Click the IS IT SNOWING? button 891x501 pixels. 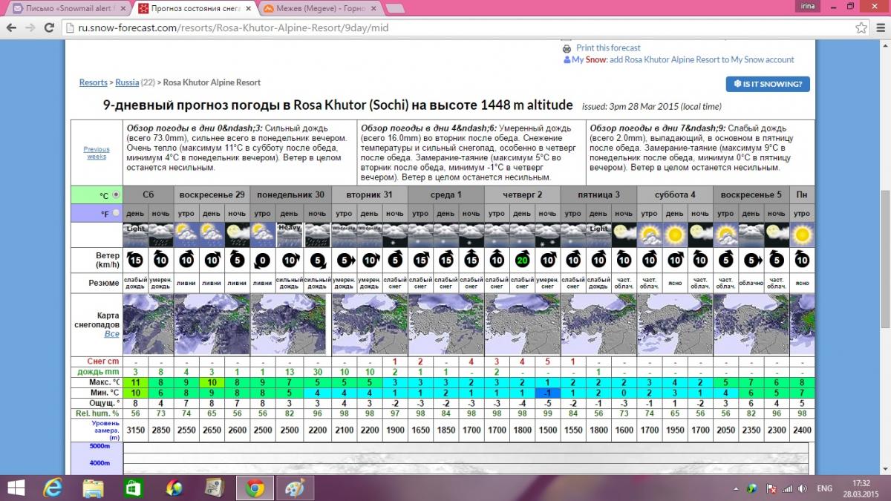(768, 84)
